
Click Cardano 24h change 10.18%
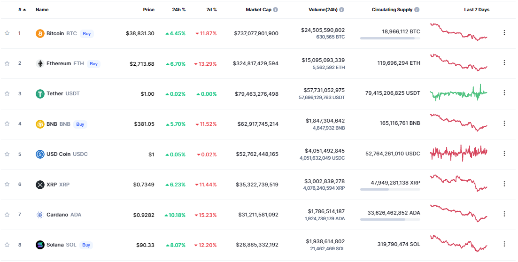(x=175, y=215)
